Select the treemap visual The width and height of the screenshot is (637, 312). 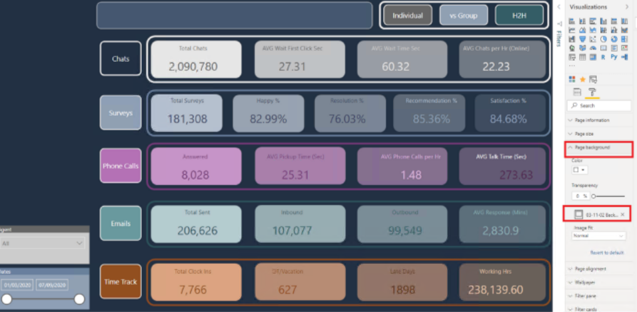coord(624,39)
